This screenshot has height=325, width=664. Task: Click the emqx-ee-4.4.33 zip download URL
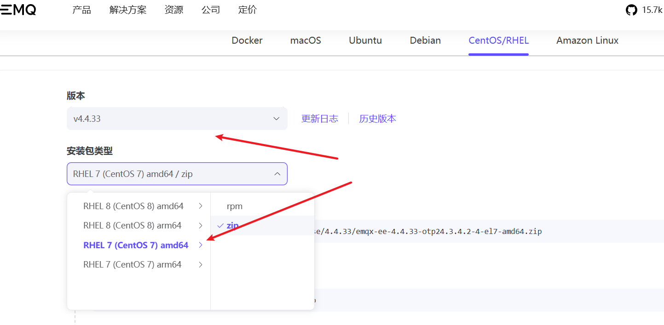428,231
